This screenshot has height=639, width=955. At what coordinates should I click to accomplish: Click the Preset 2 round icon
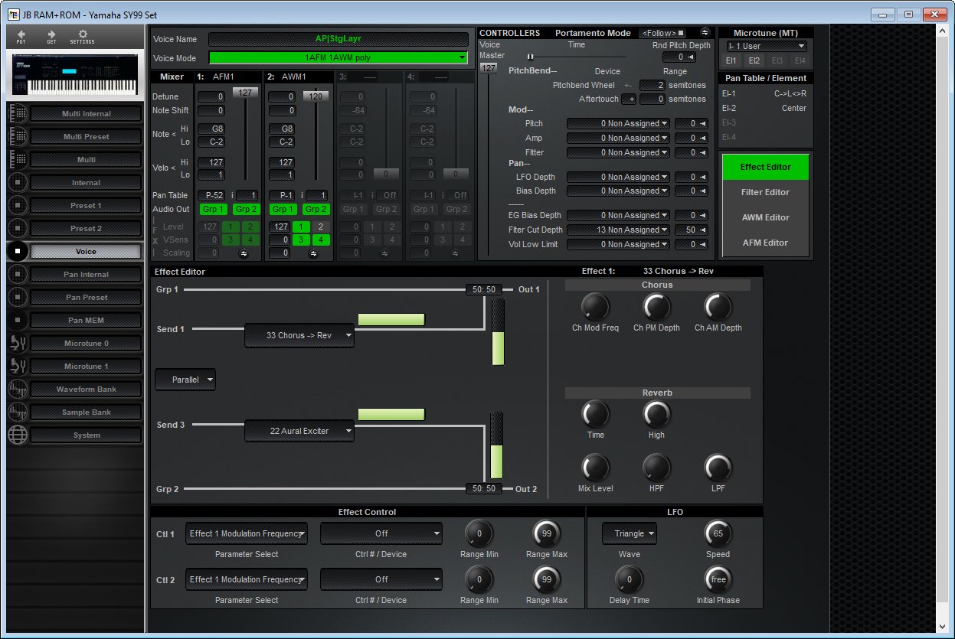pos(17,229)
